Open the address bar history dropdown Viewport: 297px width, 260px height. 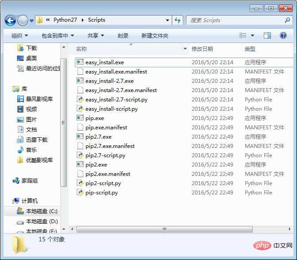pyautogui.click(x=167, y=20)
